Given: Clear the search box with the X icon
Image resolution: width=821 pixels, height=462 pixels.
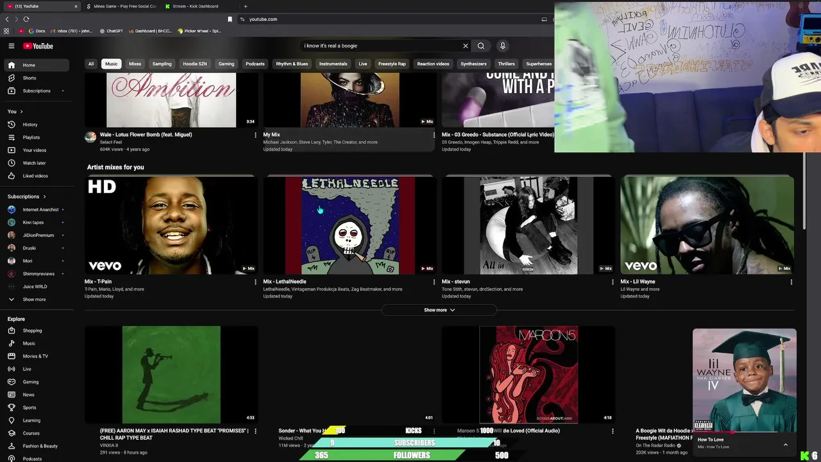Looking at the screenshot, I should pyautogui.click(x=466, y=46).
